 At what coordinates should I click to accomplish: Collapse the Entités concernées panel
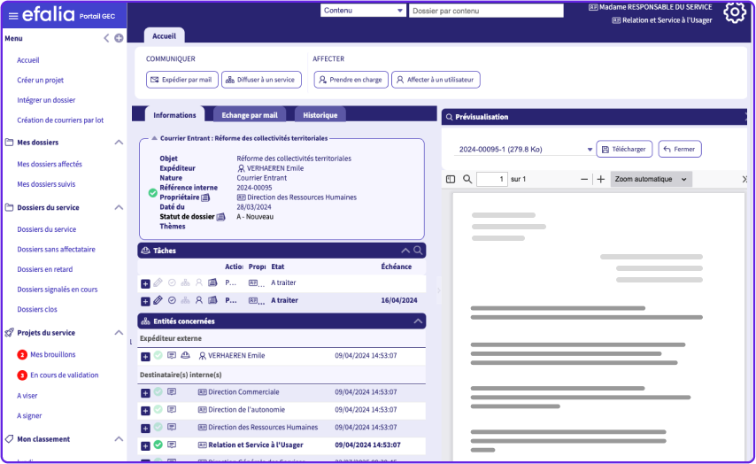tap(418, 321)
